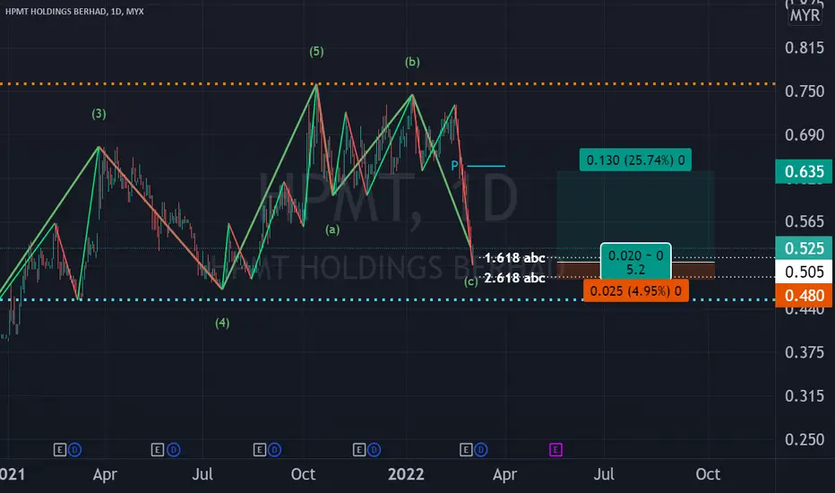This screenshot has width=835, height=493.
Task: Click the white 0.505 current price tag
Action: pos(805,272)
